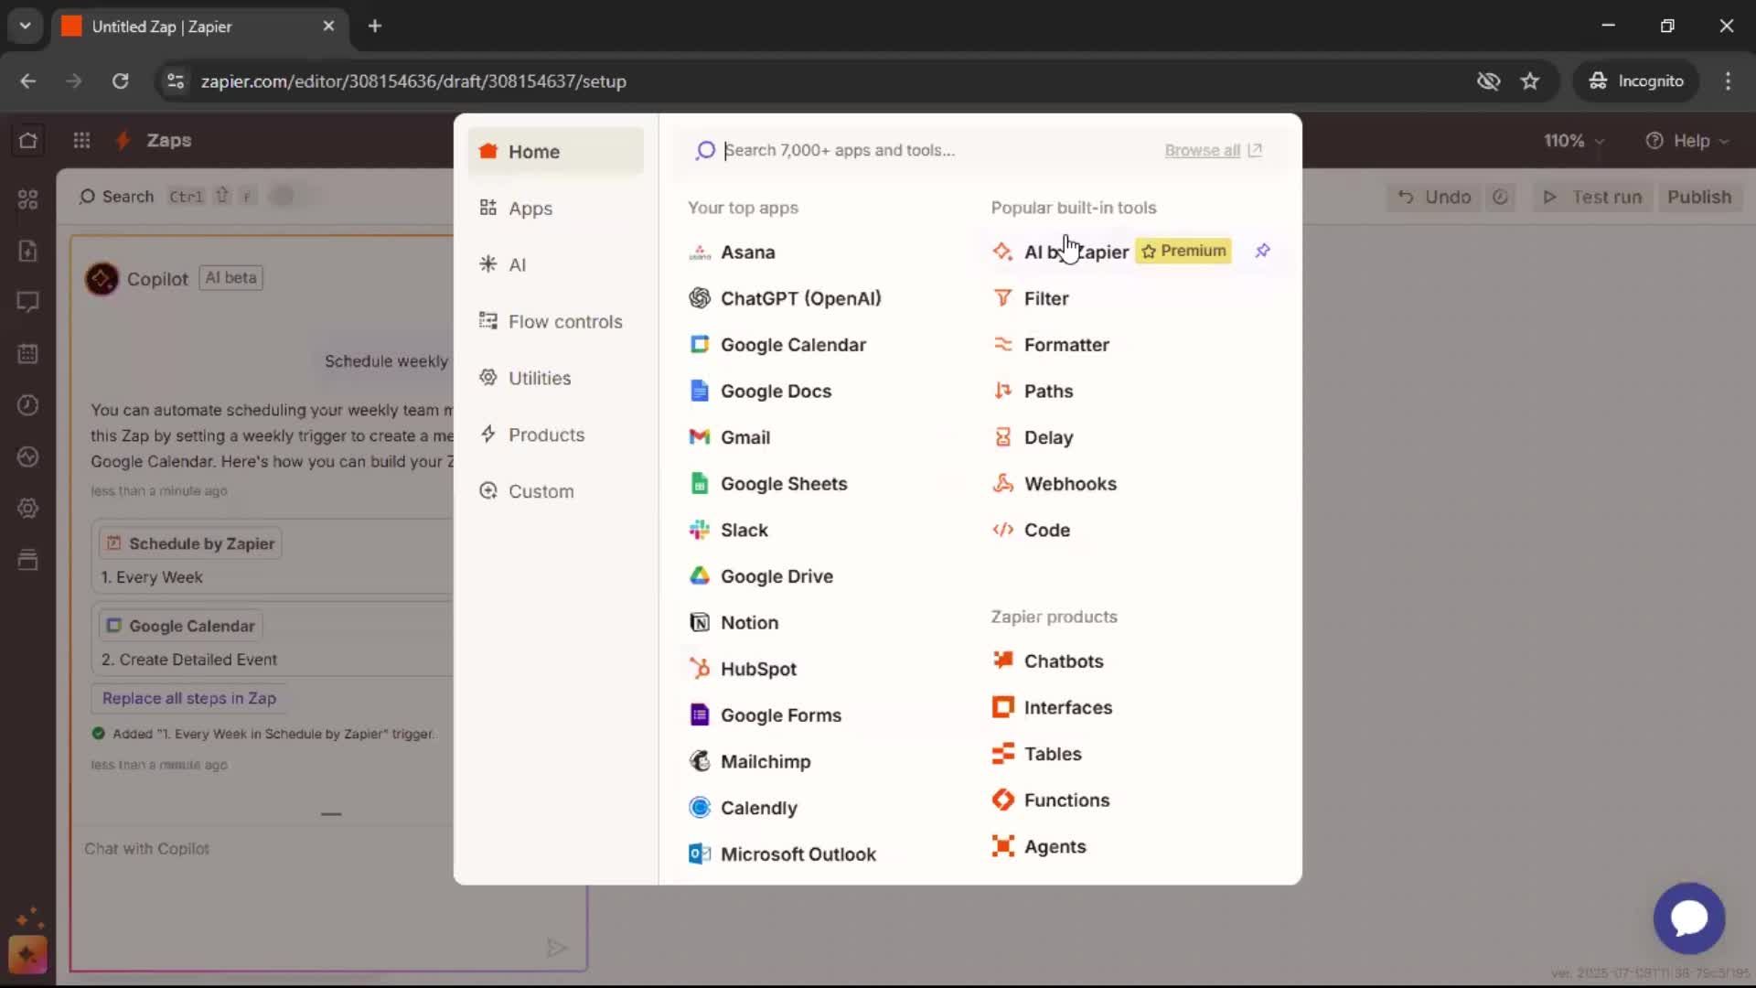
Task: Go back in browser history
Action: pyautogui.click(x=28, y=81)
